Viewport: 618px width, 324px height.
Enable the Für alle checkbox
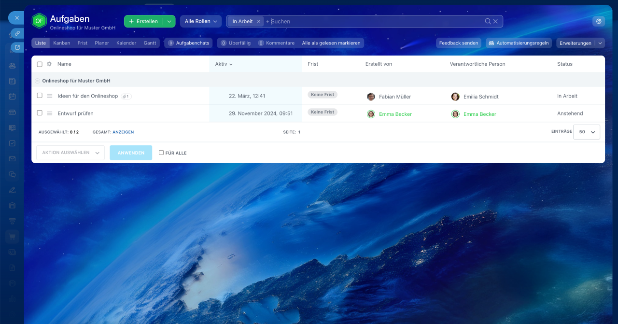(x=161, y=153)
